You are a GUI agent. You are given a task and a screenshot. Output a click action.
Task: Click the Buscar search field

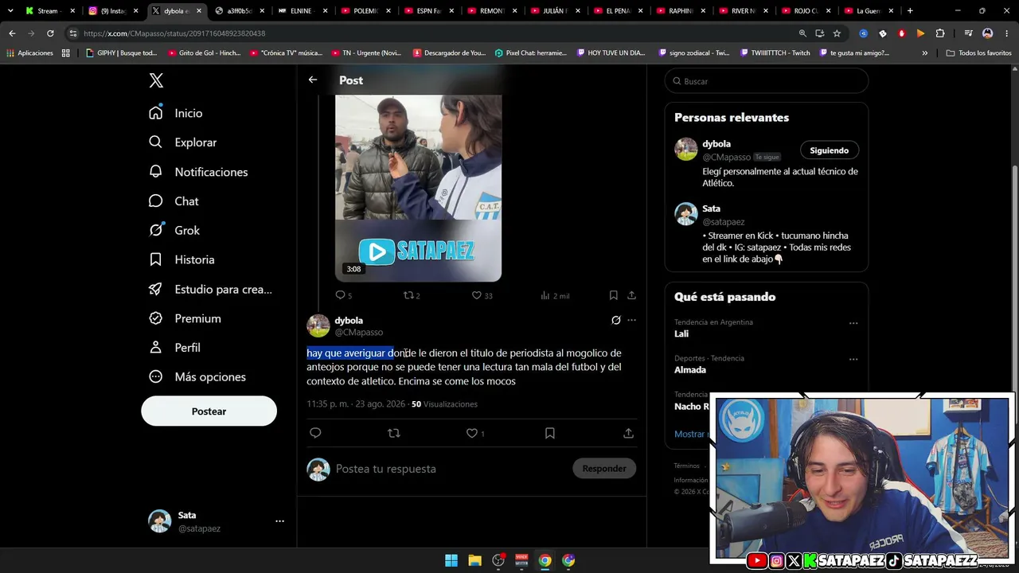tap(767, 81)
